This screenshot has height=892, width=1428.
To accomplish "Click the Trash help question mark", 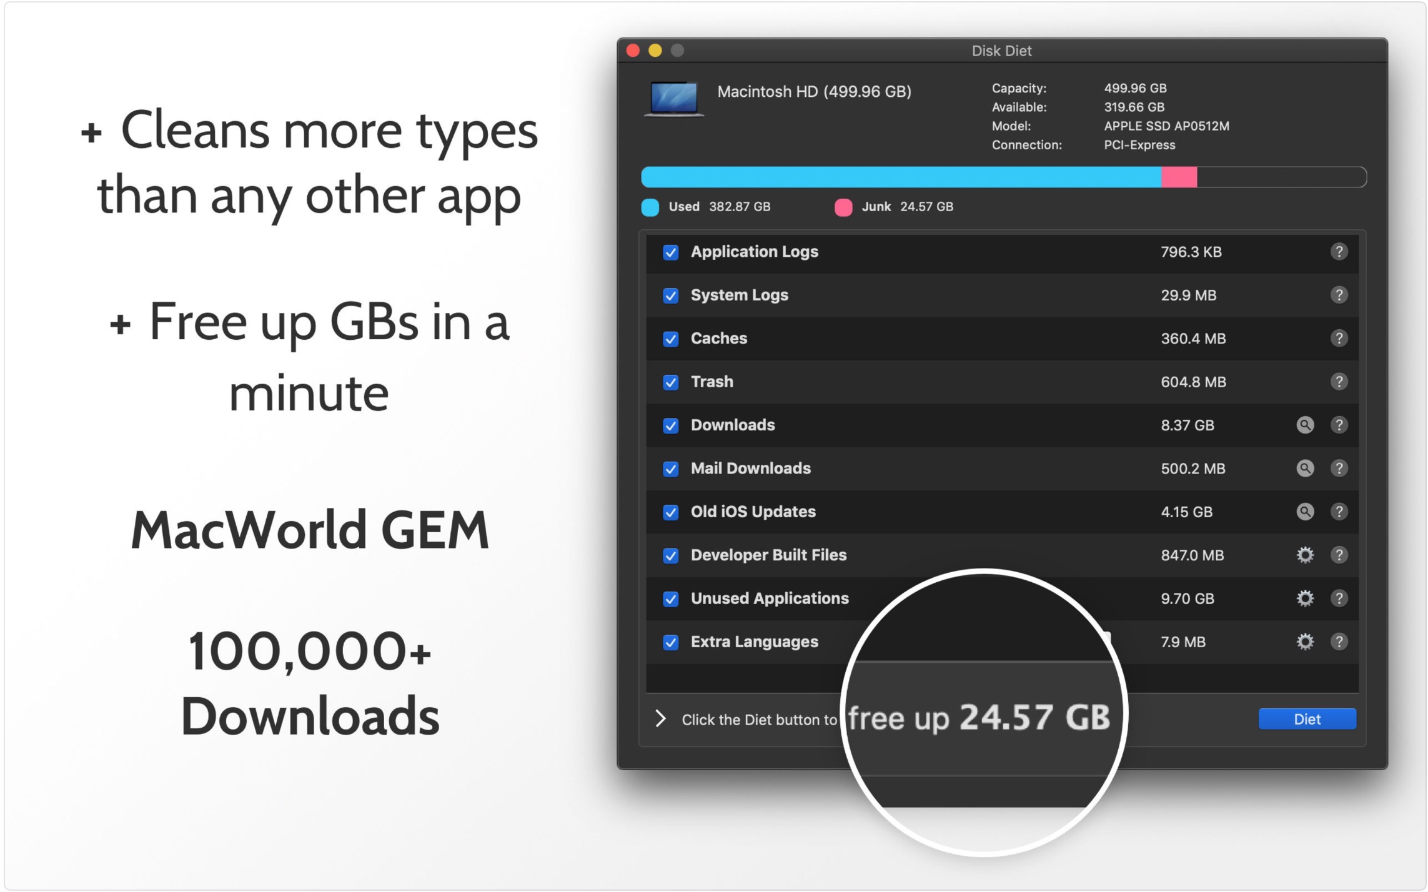I will [x=1338, y=382].
